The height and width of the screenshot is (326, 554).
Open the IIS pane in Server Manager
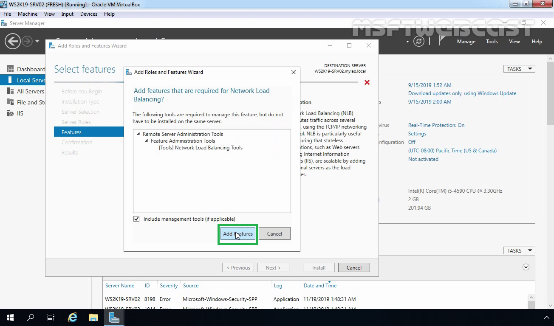[20, 113]
